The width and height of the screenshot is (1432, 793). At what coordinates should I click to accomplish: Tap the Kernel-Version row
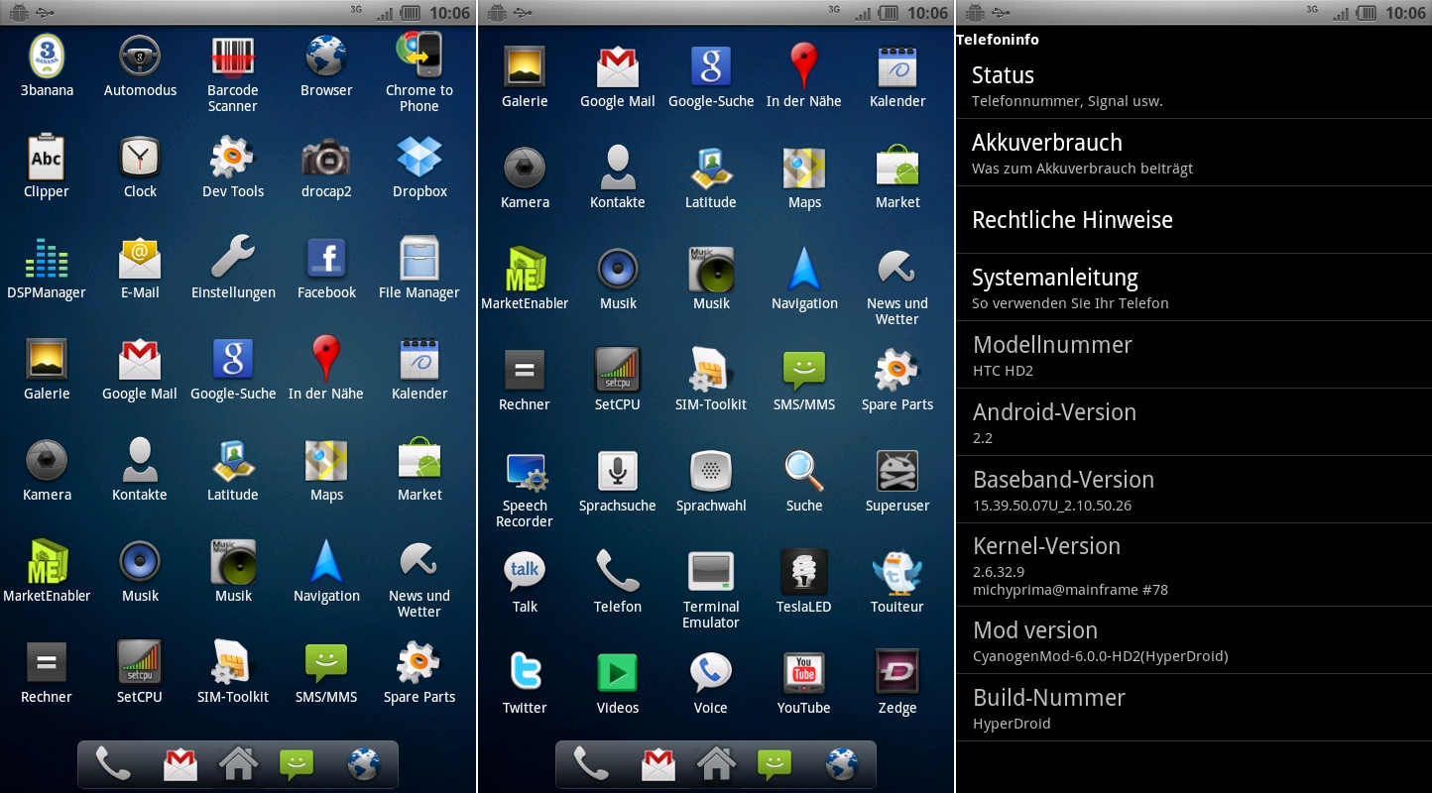point(1194,565)
